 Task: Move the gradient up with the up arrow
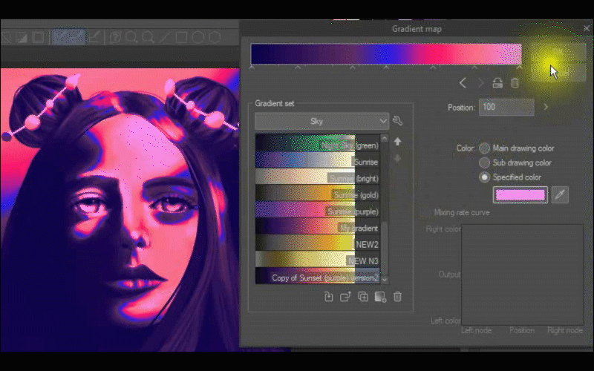tap(397, 141)
